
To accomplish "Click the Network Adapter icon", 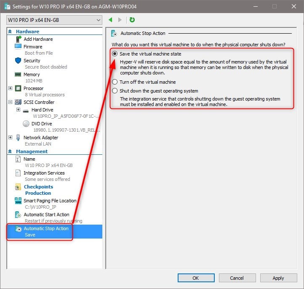I will click(18, 137).
